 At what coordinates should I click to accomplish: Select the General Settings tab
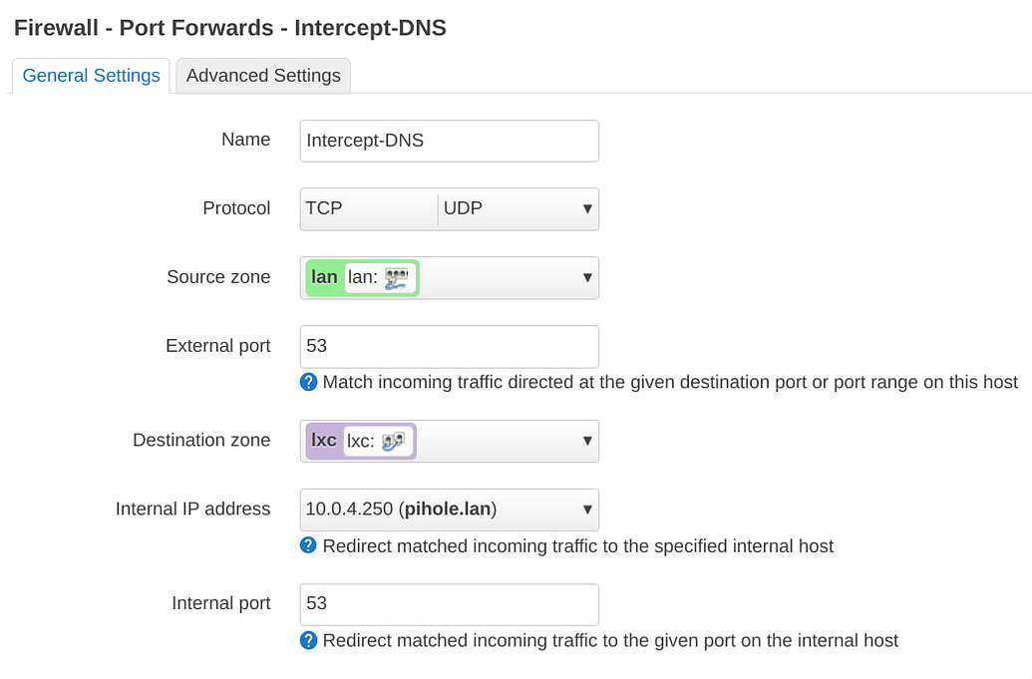pyautogui.click(x=90, y=75)
